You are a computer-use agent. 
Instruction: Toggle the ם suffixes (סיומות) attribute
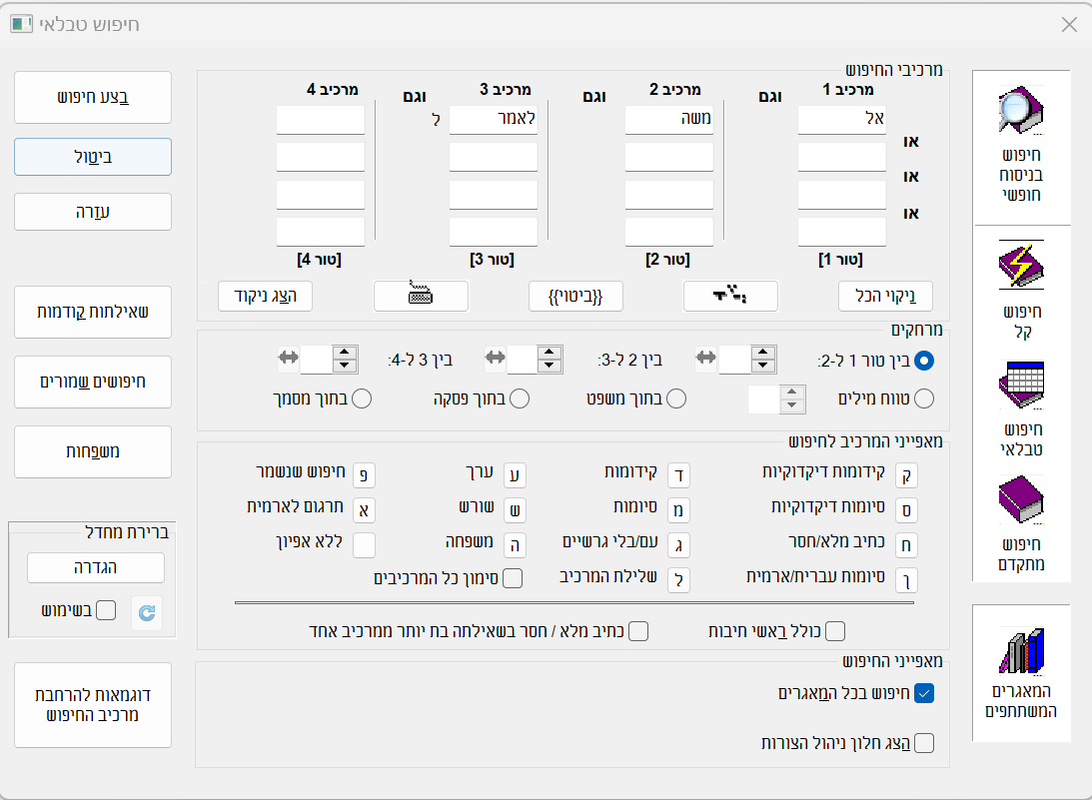pos(678,509)
